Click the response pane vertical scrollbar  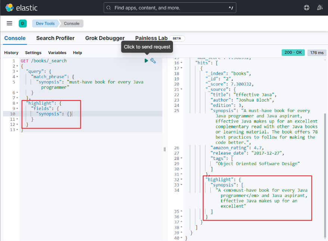pyautogui.click(x=325, y=175)
